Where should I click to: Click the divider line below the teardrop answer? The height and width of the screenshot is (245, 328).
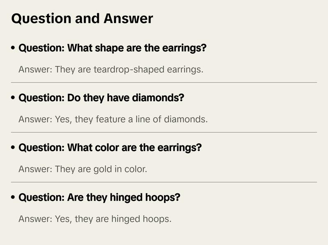[164, 82]
